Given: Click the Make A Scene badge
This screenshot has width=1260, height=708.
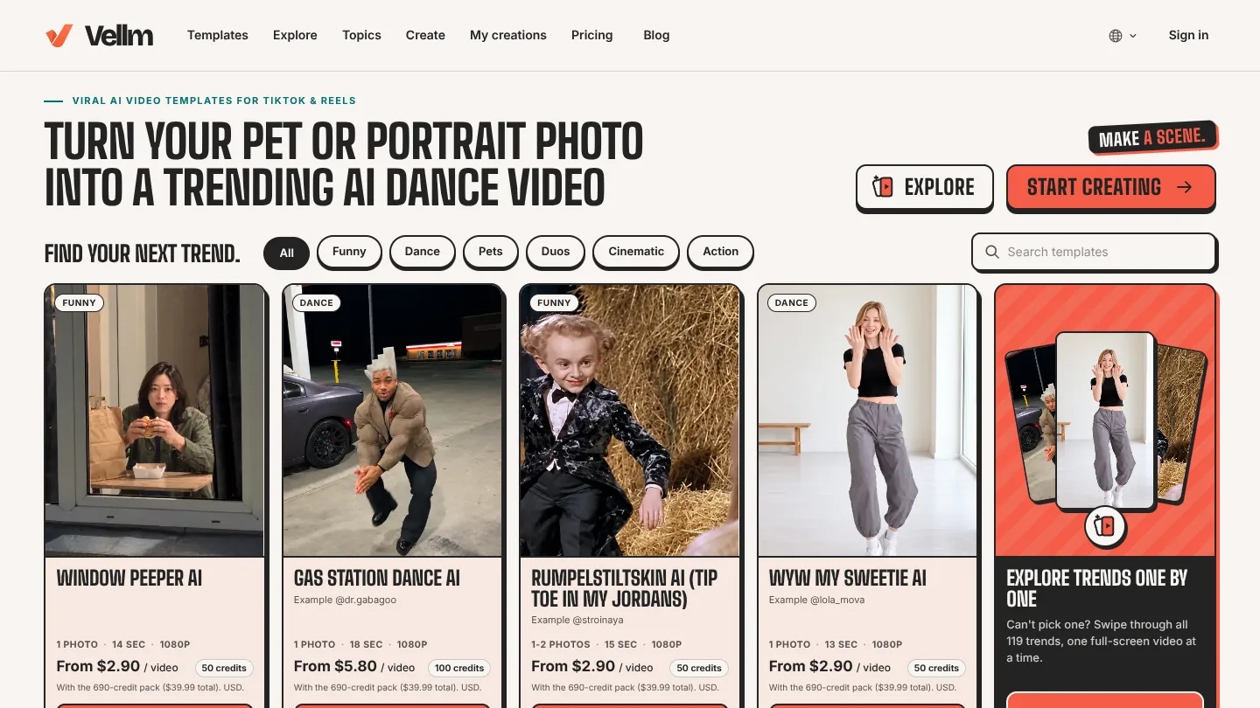Looking at the screenshot, I should (1153, 137).
